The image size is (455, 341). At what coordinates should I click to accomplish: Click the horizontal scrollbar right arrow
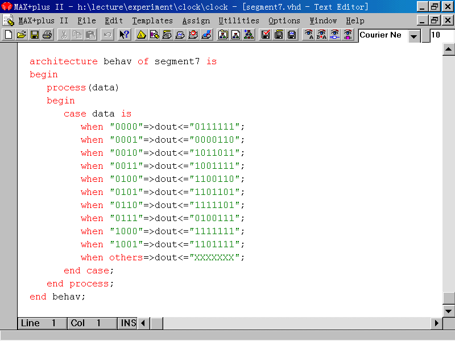pyautogui.click(x=436, y=323)
